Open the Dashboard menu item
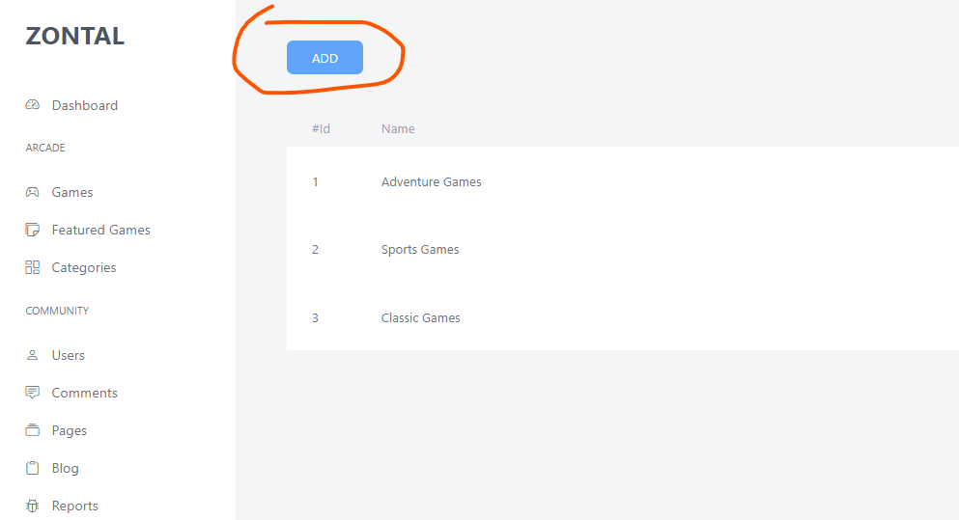This screenshot has width=959, height=520. [x=85, y=105]
